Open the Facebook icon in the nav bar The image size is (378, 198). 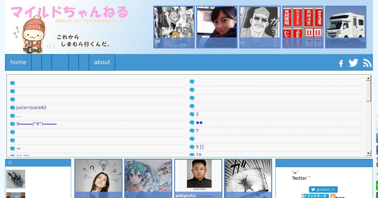click(x=341, y=63)
